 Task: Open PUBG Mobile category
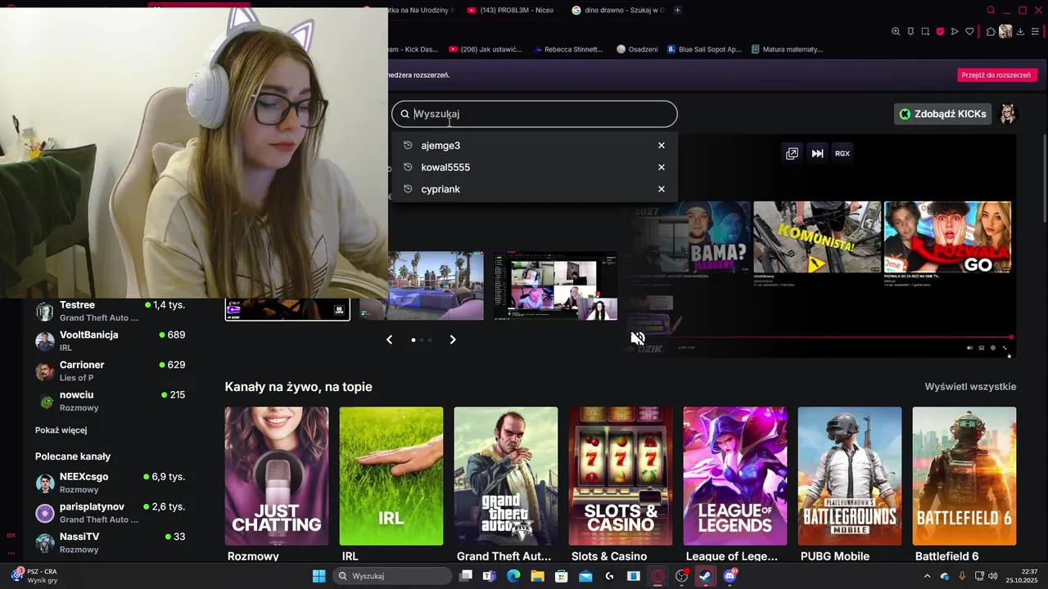(x=850, y=476)
